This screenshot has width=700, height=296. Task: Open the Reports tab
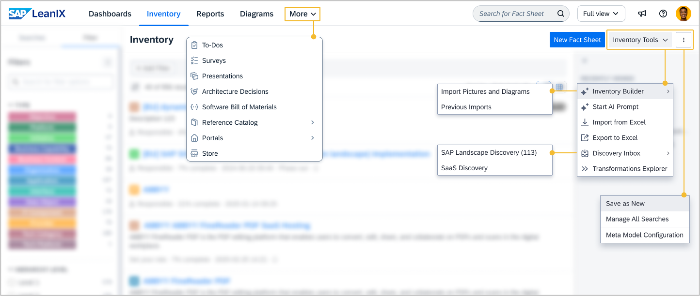pos(210,14)
